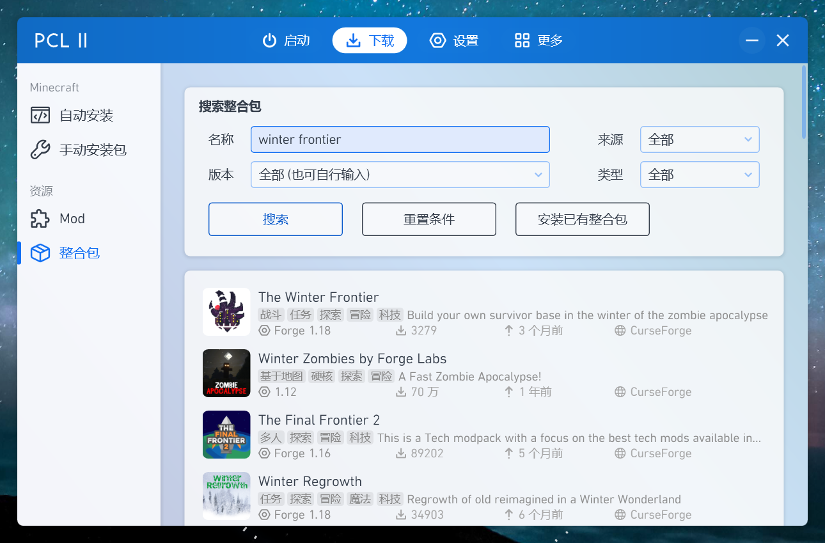Click the 名称 search text field
Viewport: 825px width, 543px height.
click(400, 139)
